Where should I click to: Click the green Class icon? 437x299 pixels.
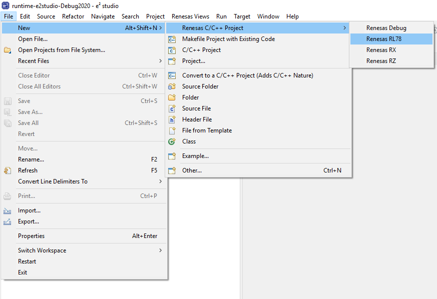click(x=172, y=141)
